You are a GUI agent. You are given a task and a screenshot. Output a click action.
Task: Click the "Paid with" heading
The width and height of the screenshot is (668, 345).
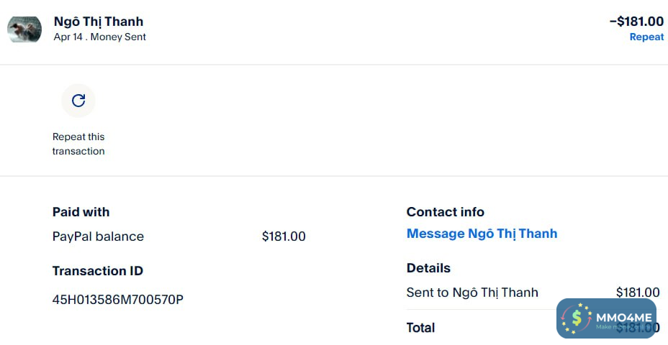[81, 212]
